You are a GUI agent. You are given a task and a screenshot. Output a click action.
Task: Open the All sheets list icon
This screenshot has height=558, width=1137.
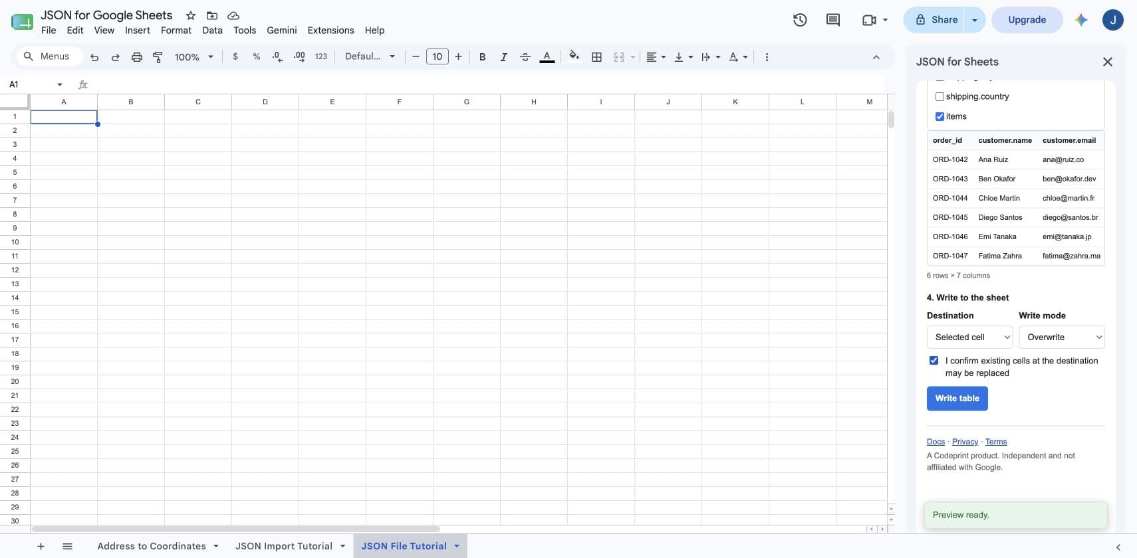(67, 546)
